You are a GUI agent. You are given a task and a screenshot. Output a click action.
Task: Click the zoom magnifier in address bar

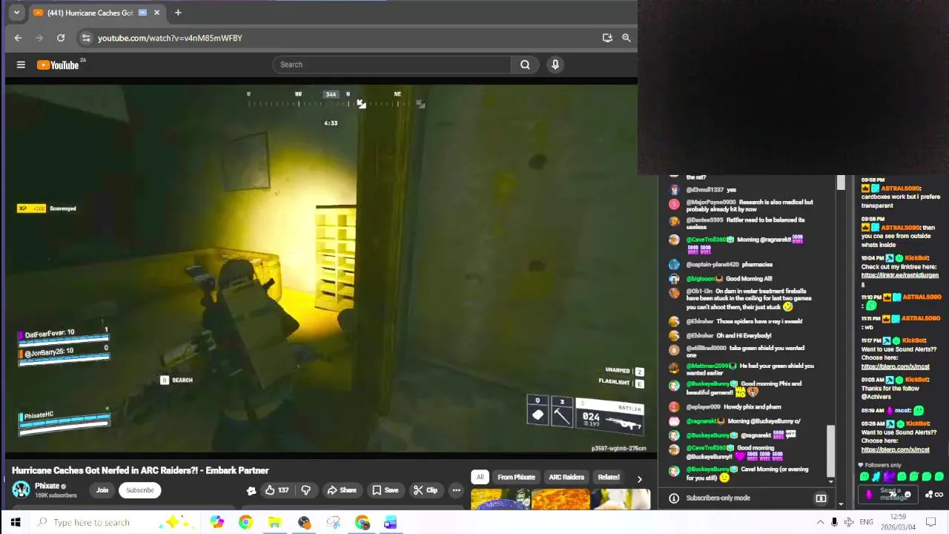click(x=626, y=38)
